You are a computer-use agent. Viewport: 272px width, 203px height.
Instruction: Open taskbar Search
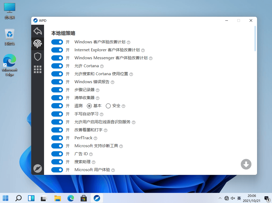coord(18,198)
